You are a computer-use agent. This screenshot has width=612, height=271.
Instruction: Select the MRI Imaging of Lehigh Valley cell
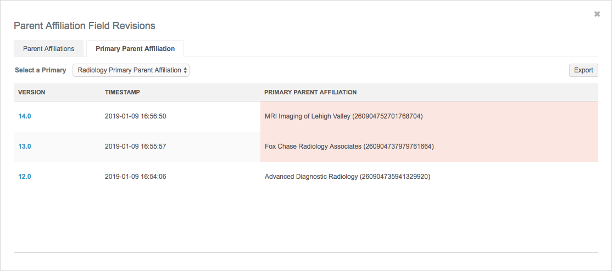pyautogui.click(x=343, y=116)
